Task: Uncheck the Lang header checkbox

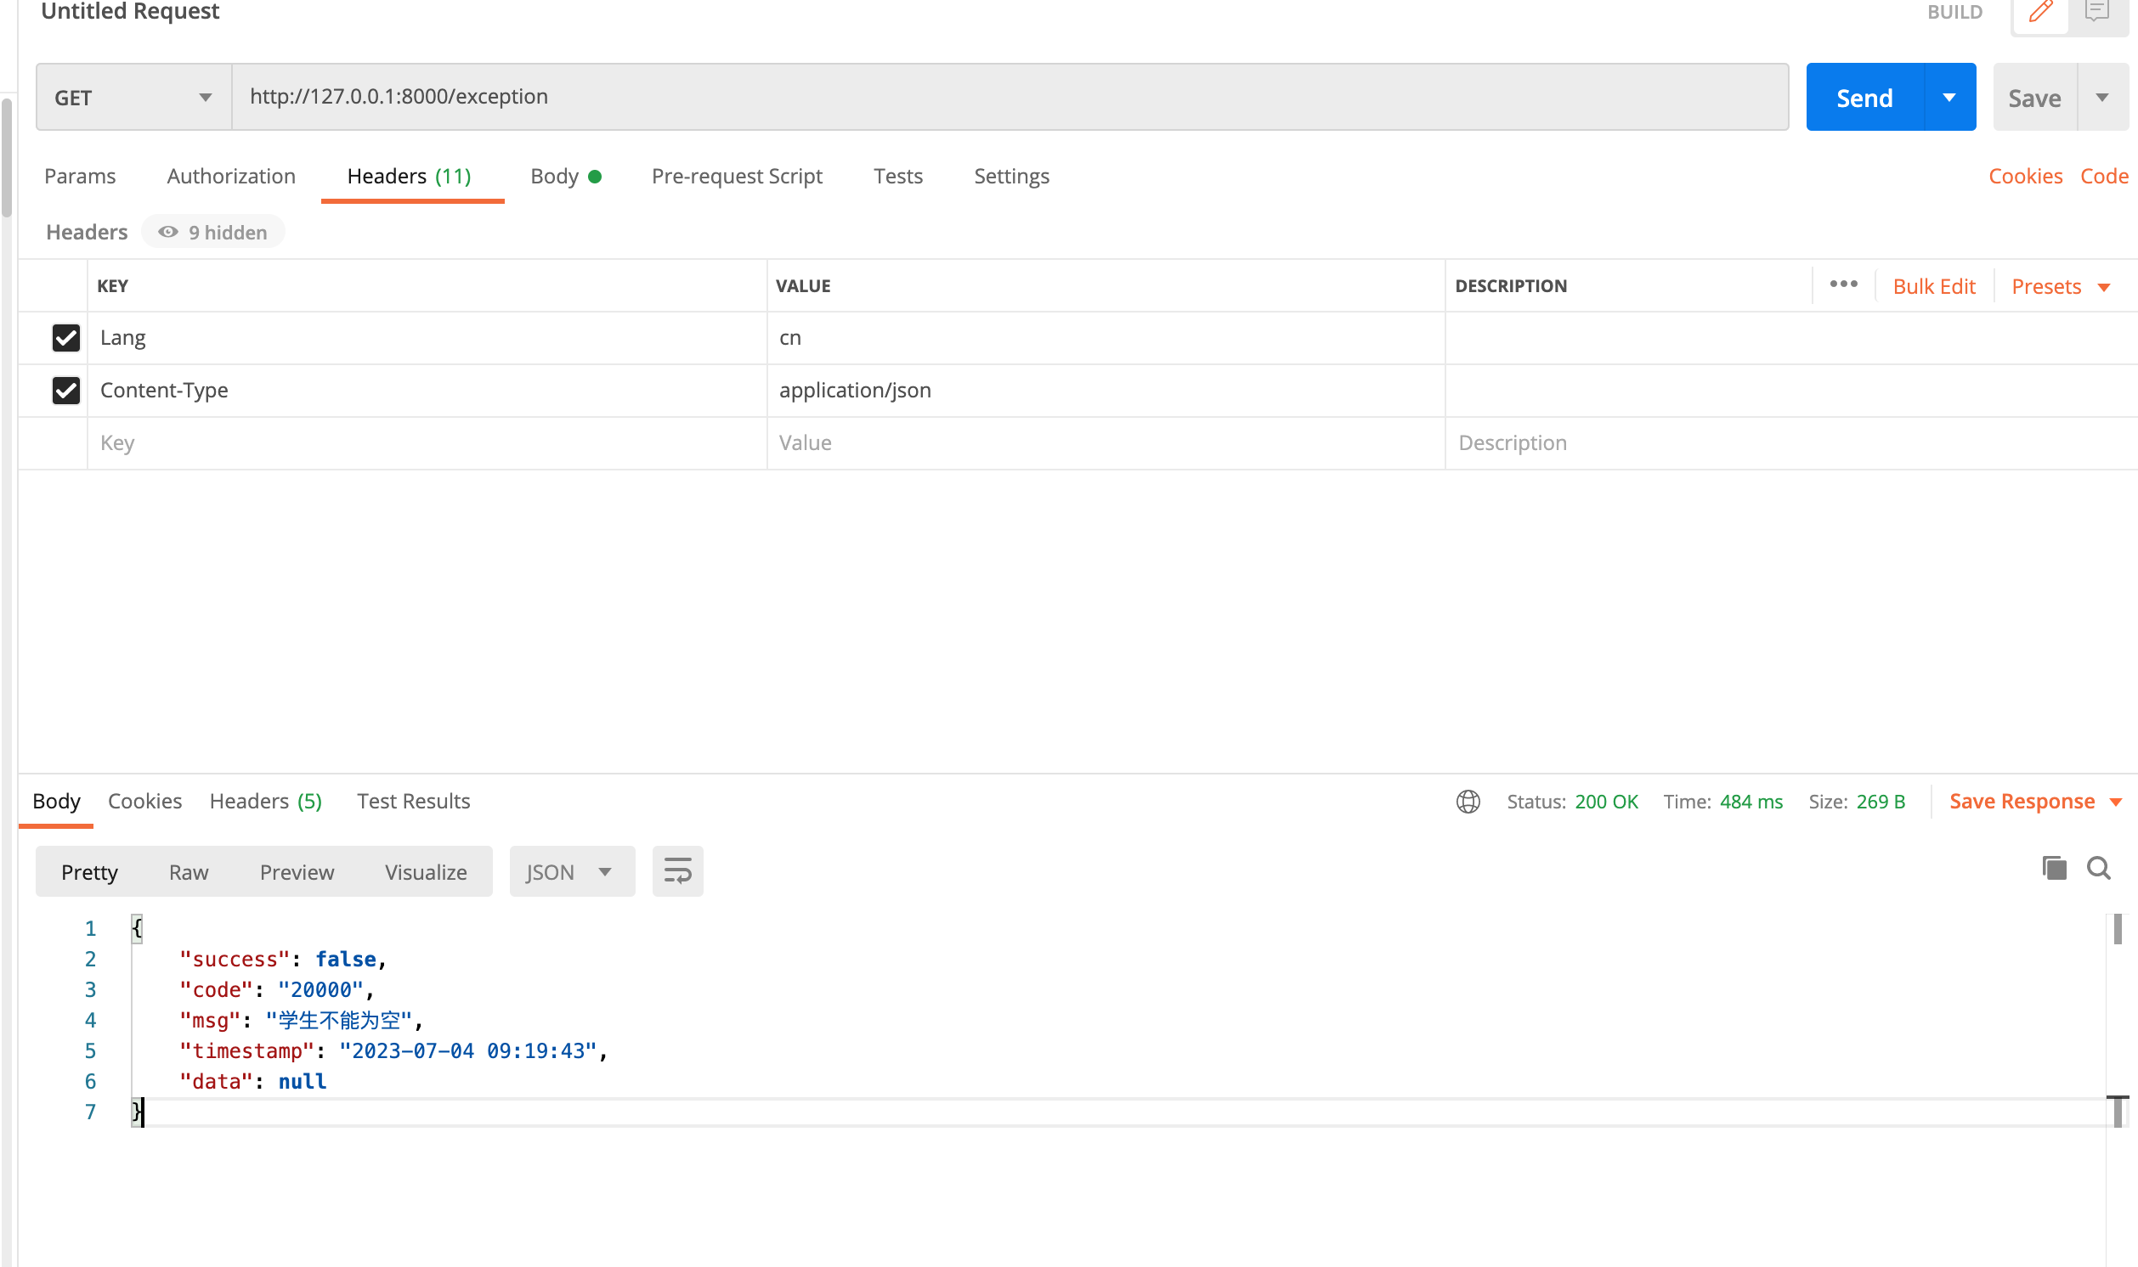Action: click(65, 338)
